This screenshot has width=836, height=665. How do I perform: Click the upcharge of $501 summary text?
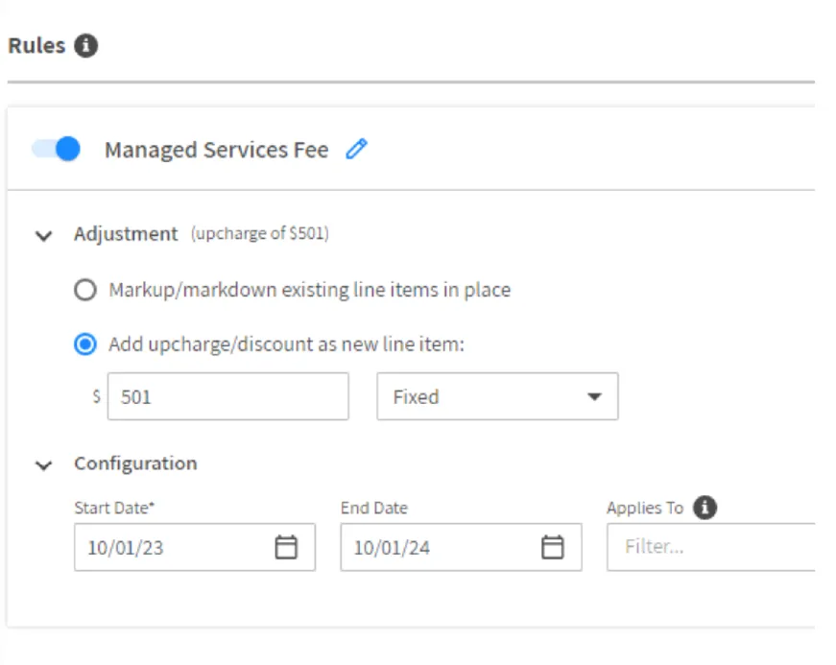(x=259, y=234)
